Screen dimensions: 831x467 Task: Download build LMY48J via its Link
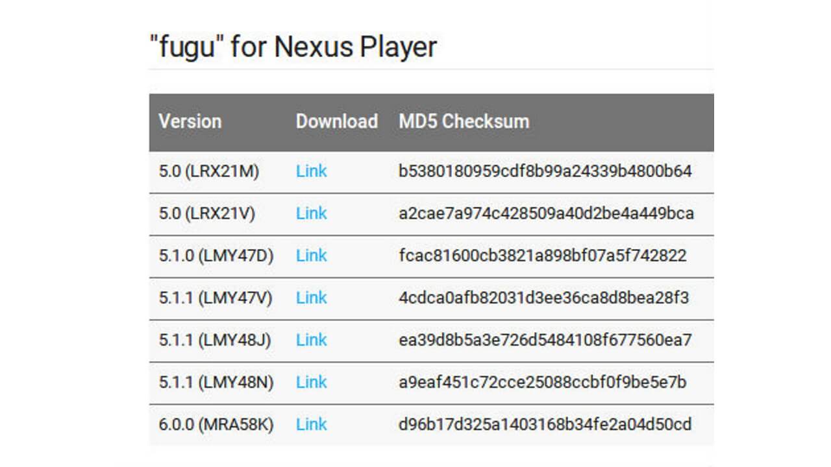[312, 340]
